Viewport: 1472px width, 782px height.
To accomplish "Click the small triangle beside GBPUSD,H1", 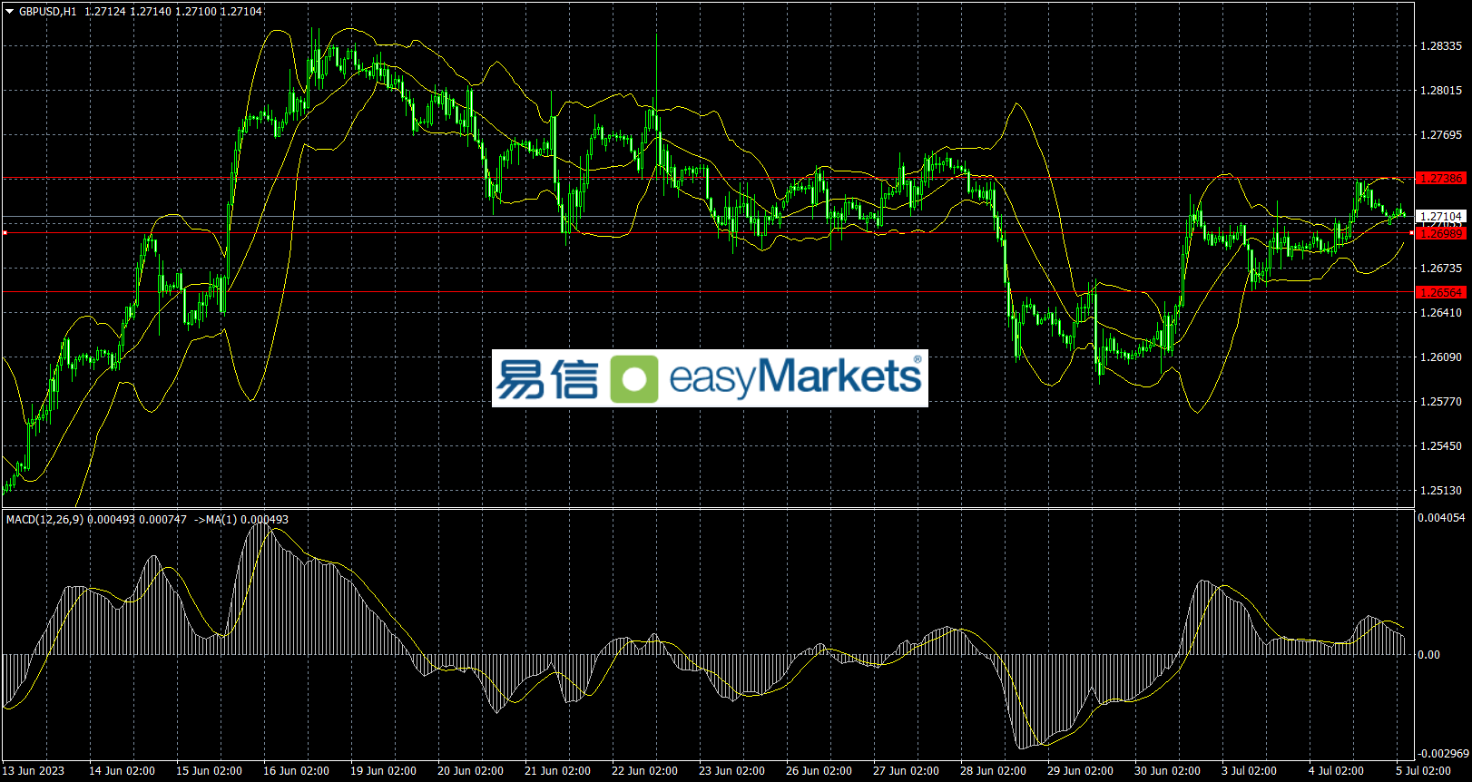I will 10,12.
